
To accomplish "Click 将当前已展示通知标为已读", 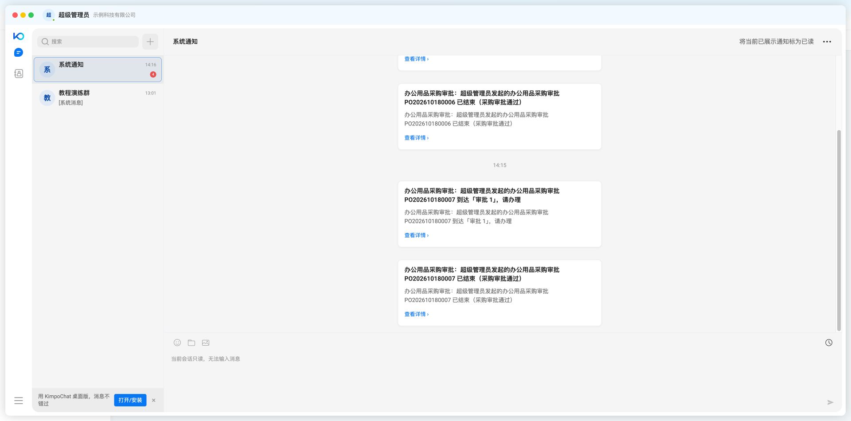I will tap(776, 42).
